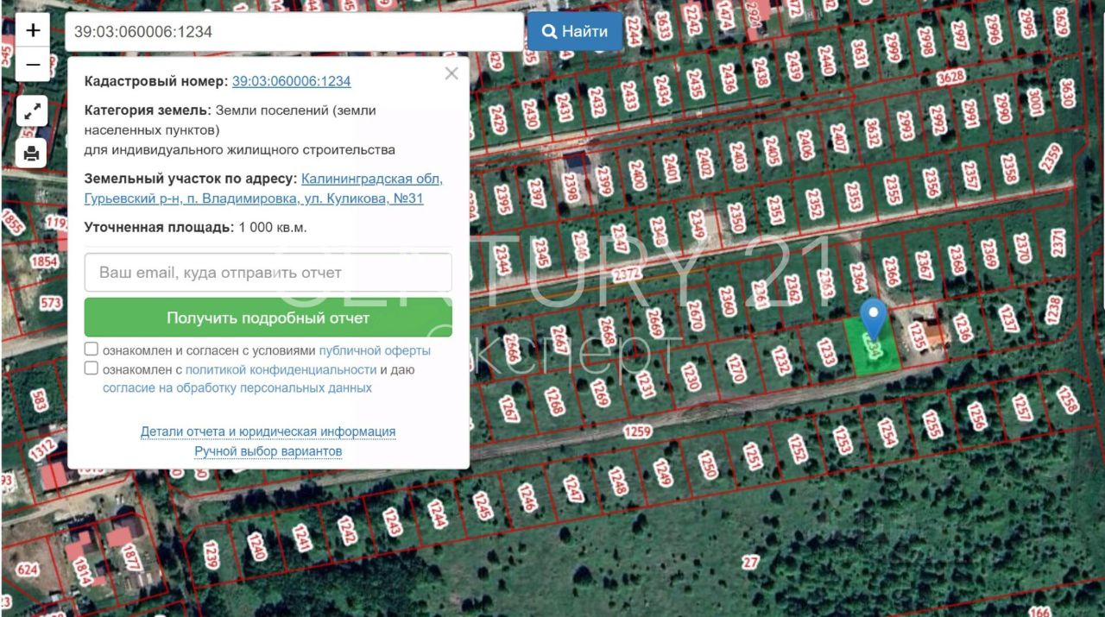Open cadastral number 39:03:060006:1234 link
Image resolution: width=1105 pixels, height=617 pixels.
coord(292,81)
